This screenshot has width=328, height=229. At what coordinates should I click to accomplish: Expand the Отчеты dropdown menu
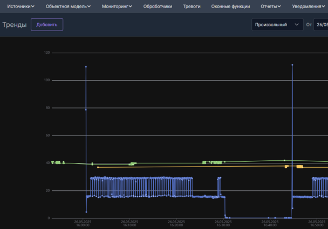270,6
